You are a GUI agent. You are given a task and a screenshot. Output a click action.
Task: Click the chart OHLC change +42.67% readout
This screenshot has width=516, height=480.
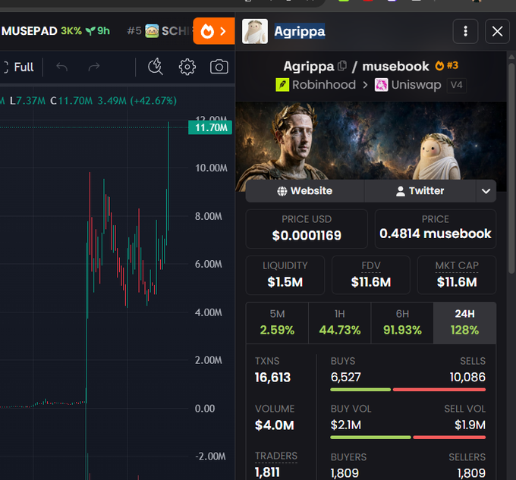(153, 101)
